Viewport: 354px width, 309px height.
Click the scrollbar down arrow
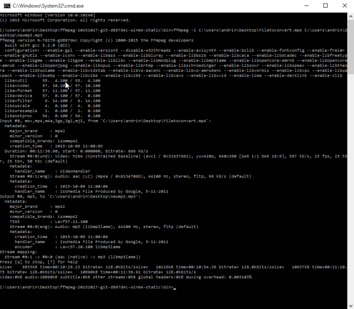(350, 305)
